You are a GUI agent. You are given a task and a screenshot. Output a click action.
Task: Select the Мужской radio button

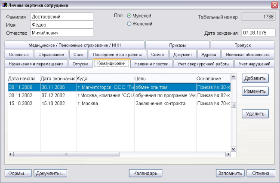pos(129,16)
